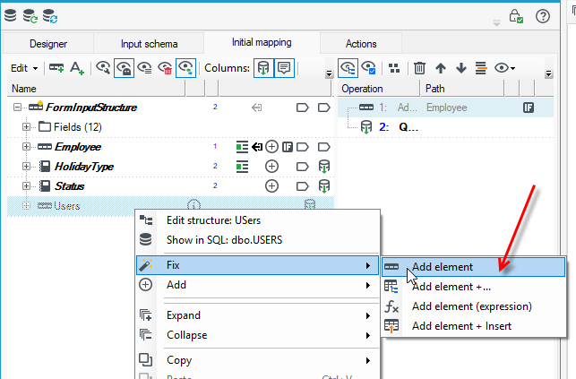Click the plus circle icon in Status row
This screenshot has height=379, width=576.
click(x=271, y=186)
